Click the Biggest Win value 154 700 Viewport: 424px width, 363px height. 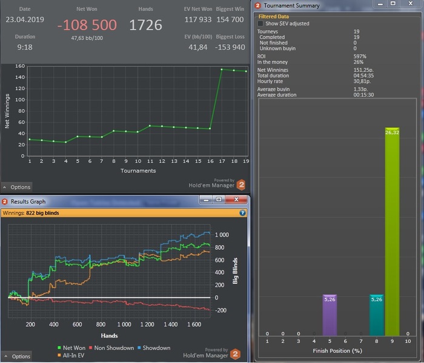point(230,19)
